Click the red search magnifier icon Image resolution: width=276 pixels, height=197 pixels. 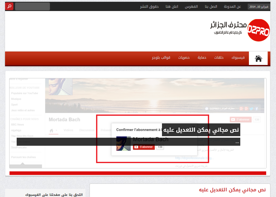(9, 6)
